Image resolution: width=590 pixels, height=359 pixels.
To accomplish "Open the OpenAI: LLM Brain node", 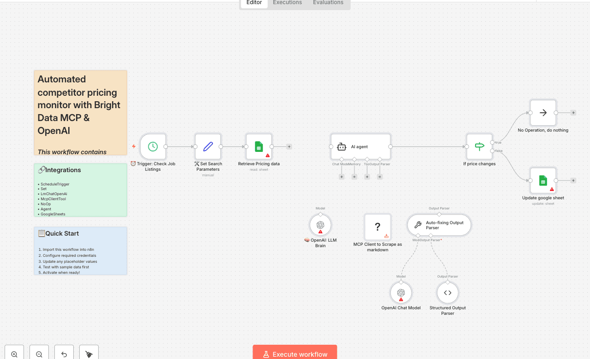I will (320, 225).
